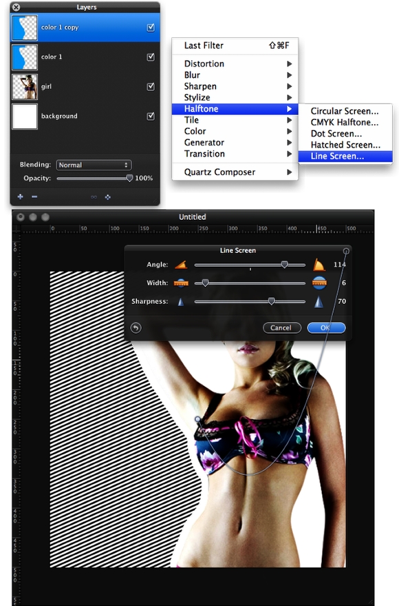This screenshot has height=606, width=399.
Task: Click the small angle icon
Action: [181, 265]
